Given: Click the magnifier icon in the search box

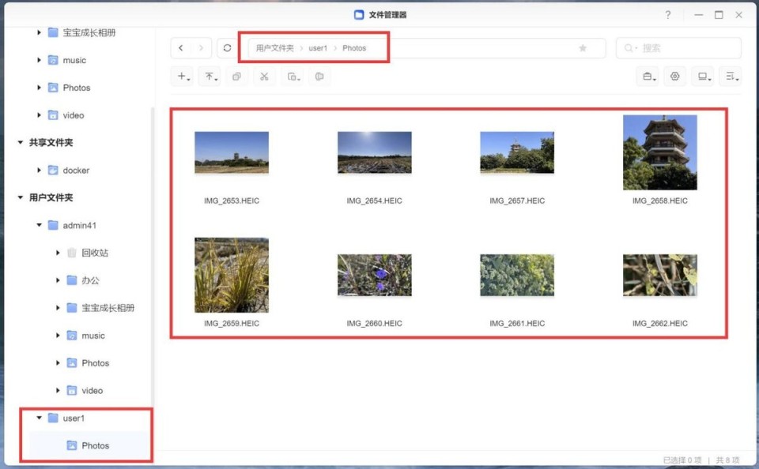Looking at the screenshot, I should [629, 48].
